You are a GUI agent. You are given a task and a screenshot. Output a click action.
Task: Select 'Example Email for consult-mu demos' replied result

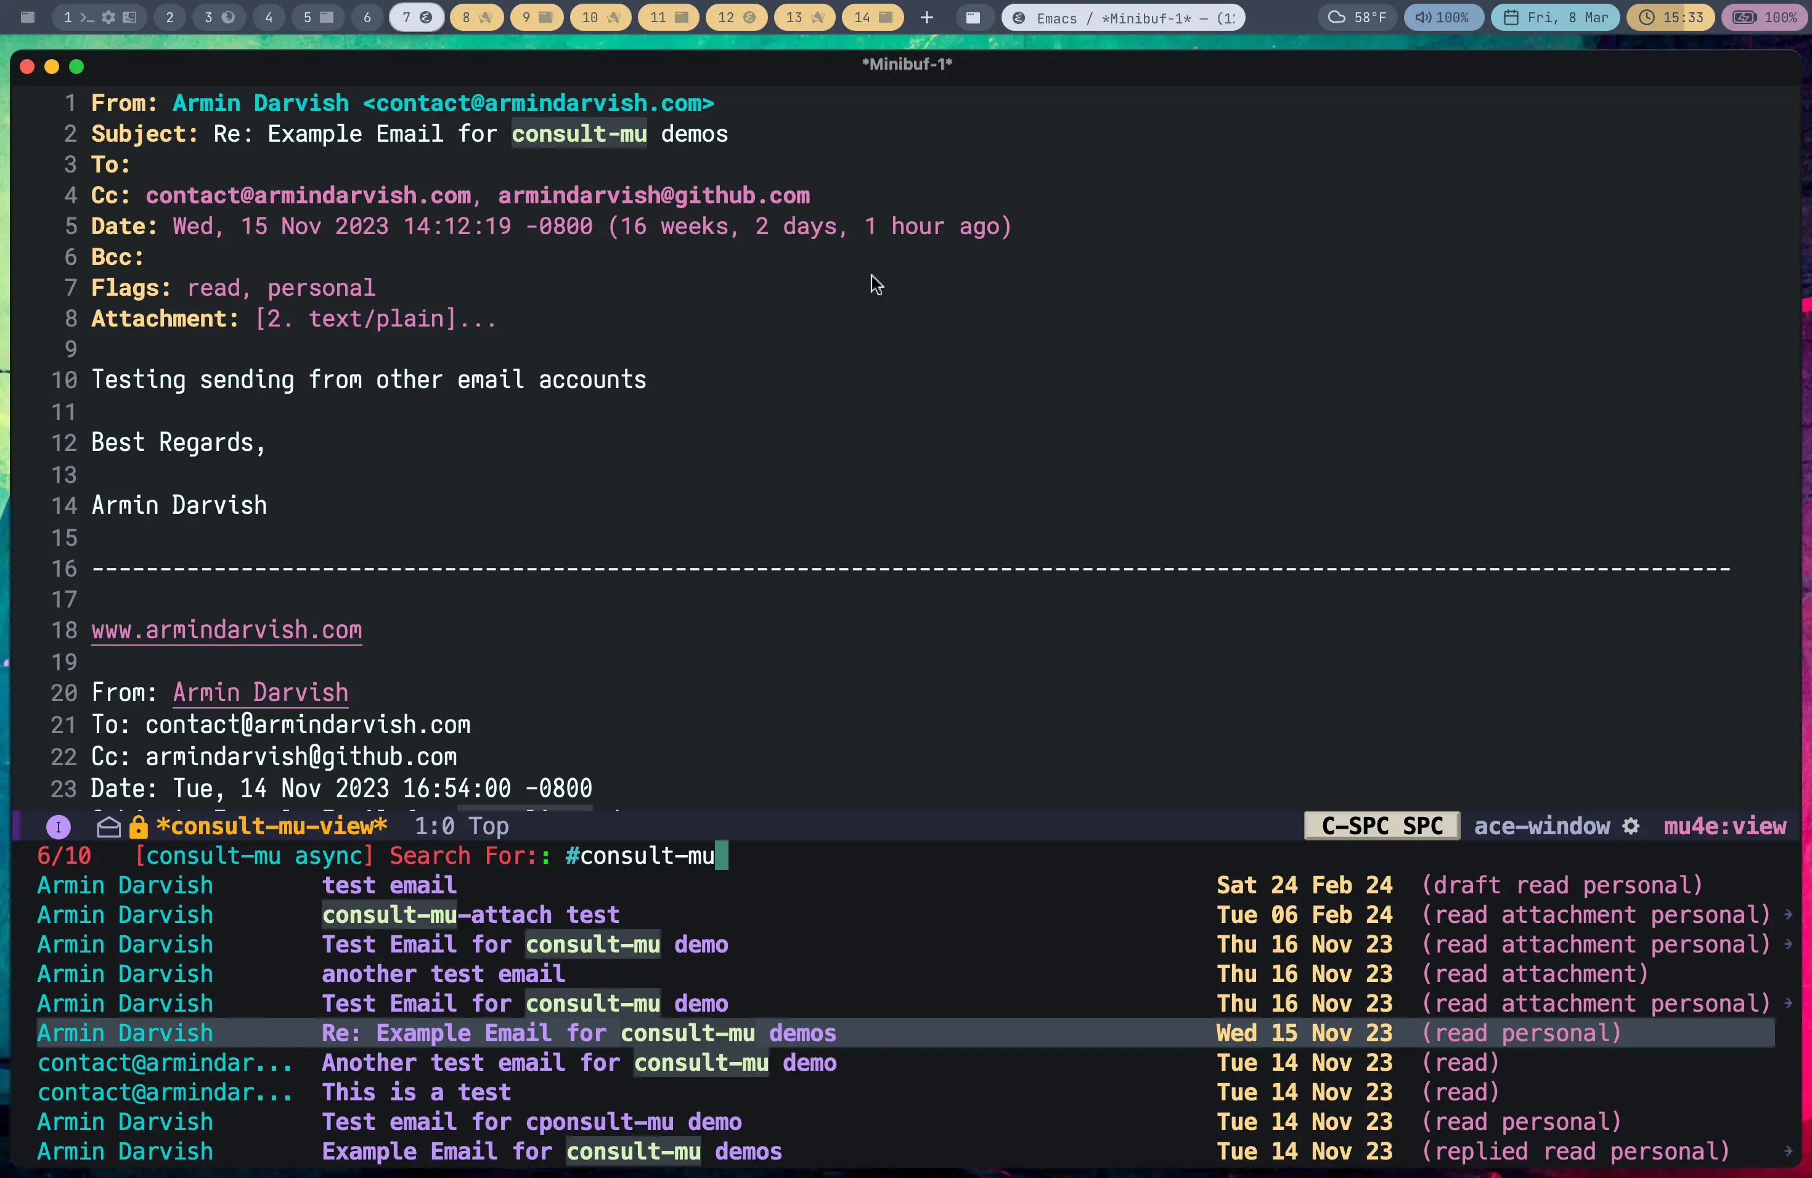(906, 1152)
